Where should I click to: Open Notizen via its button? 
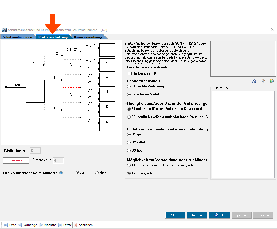[197, 215]
